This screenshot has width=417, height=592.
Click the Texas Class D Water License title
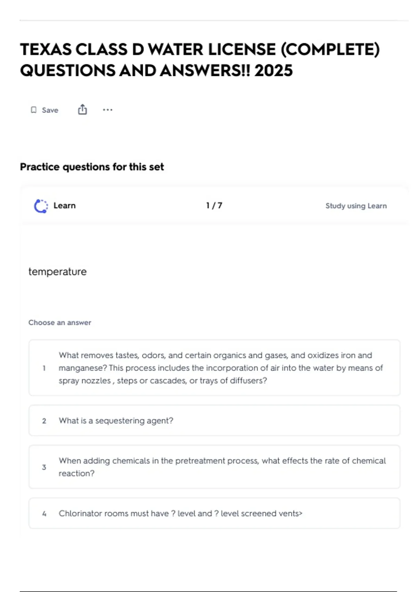click(200, 60)
